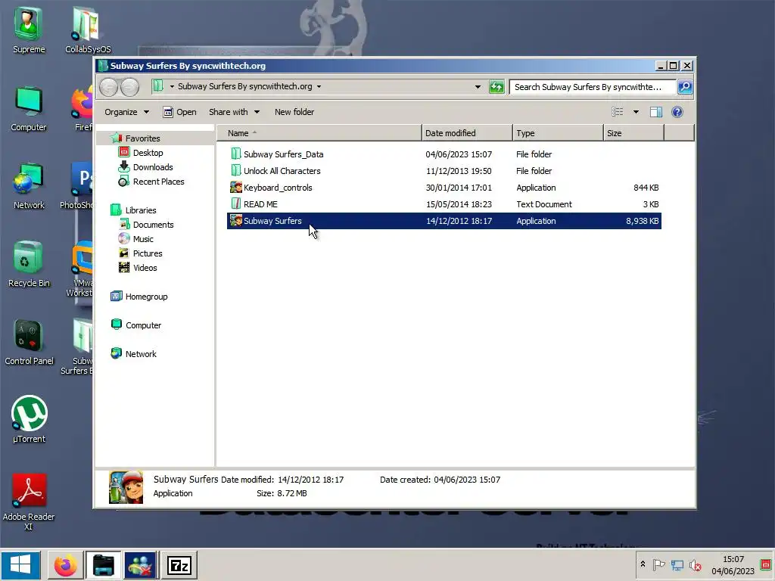Screen dimensions: 775x581
Task: Open CollabSysOS desktop icon
Action: coord(88,30)
